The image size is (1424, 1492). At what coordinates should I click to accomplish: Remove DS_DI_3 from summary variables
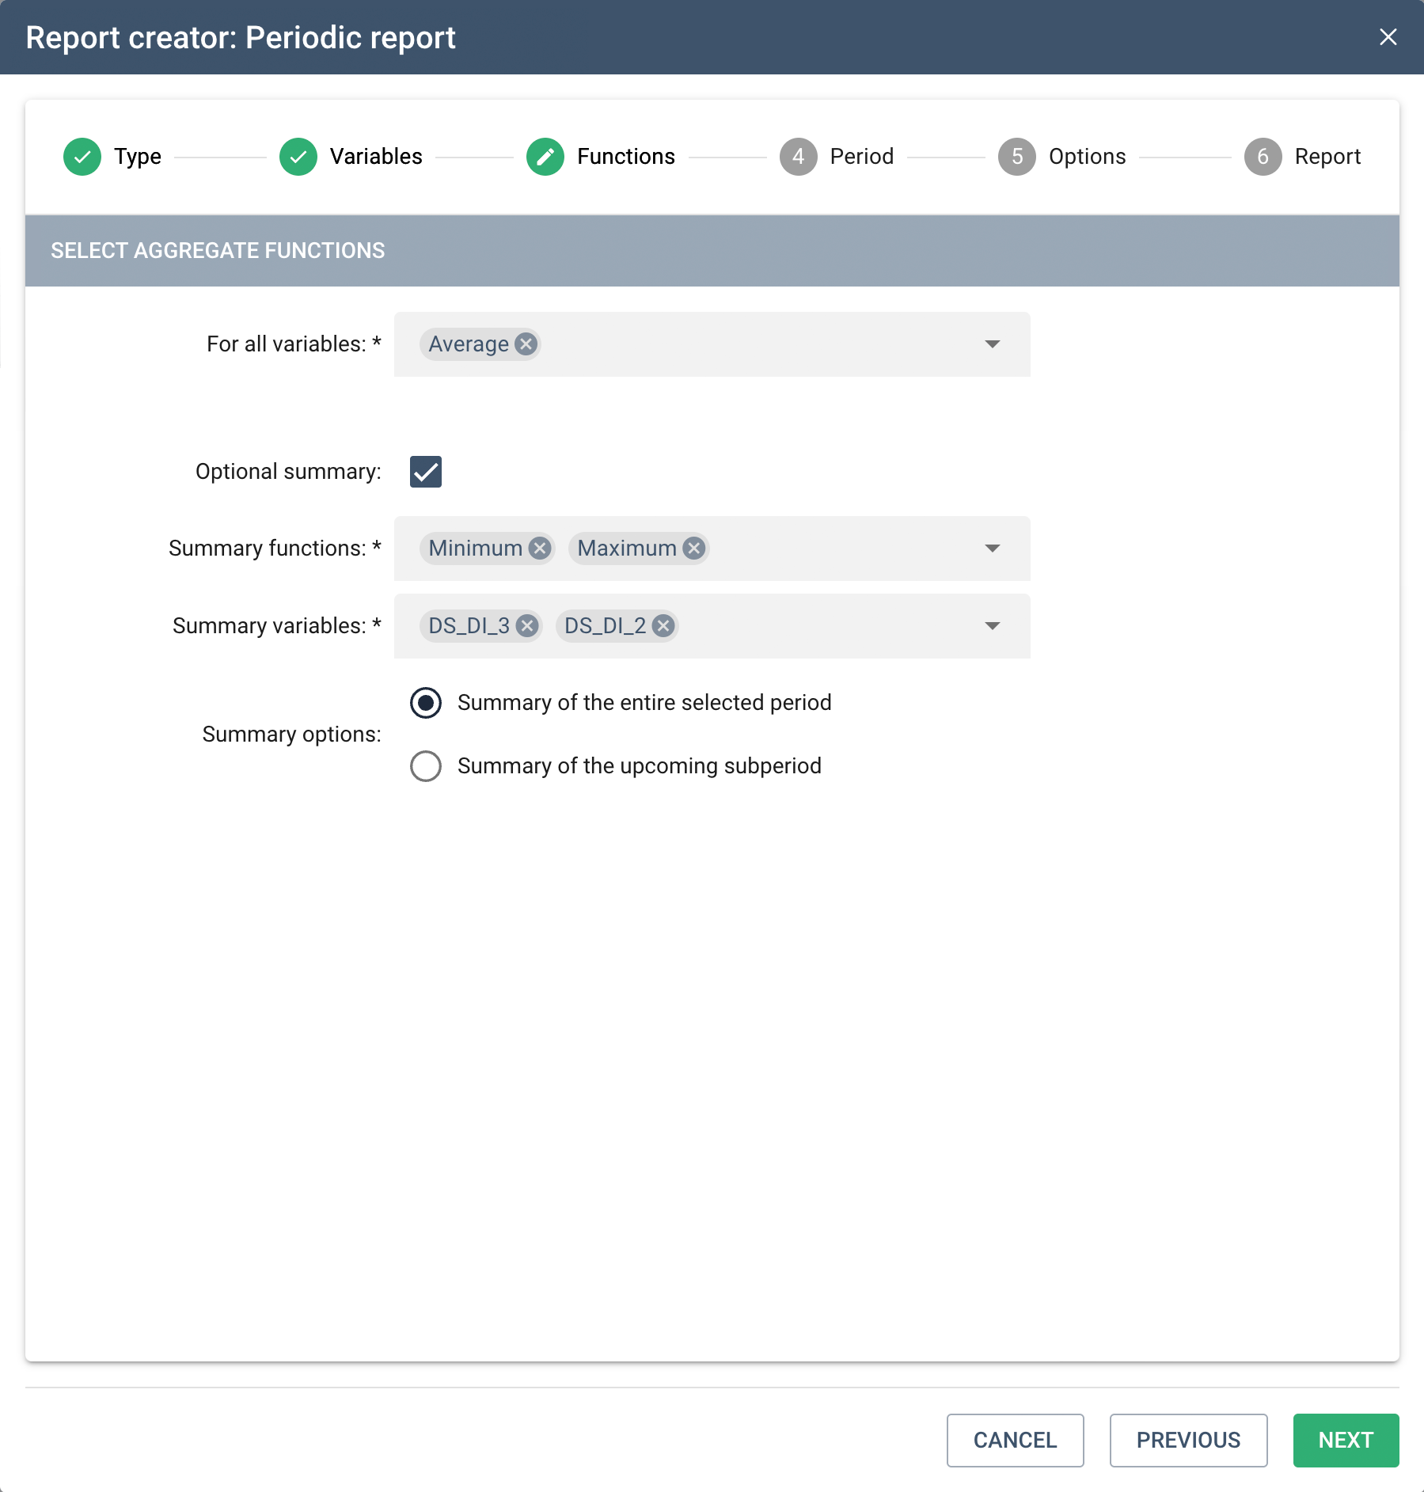click(x=527, y=625)
